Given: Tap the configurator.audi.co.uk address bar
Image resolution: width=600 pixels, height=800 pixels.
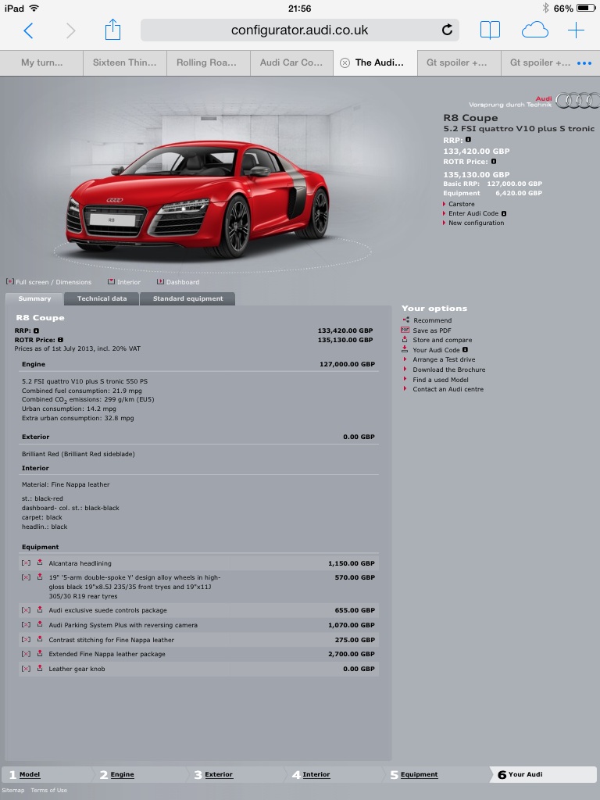Looking at the screenshot, I should click(299, 30).
